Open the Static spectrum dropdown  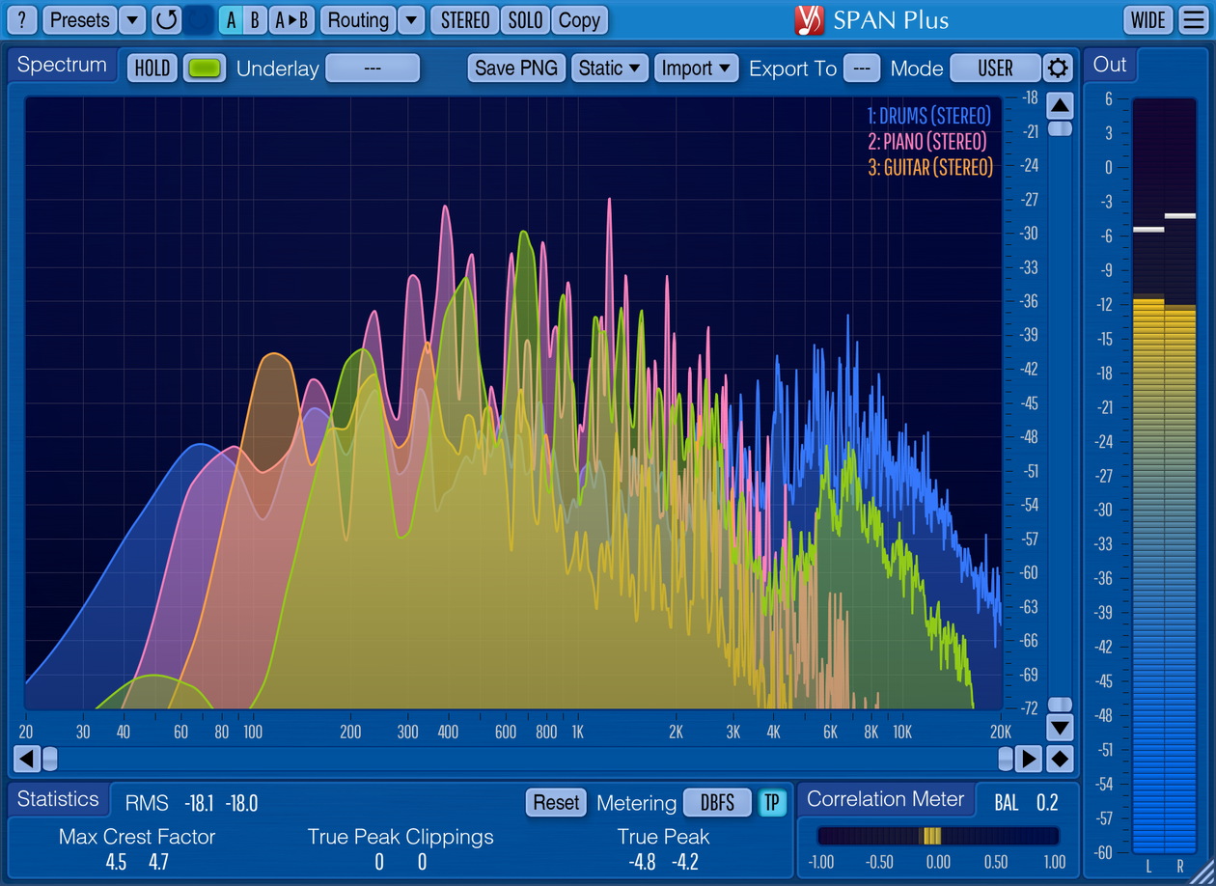pyautogui.click(x=609, y=68)
